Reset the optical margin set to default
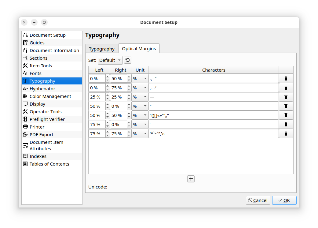 click(x=127, y=60)
